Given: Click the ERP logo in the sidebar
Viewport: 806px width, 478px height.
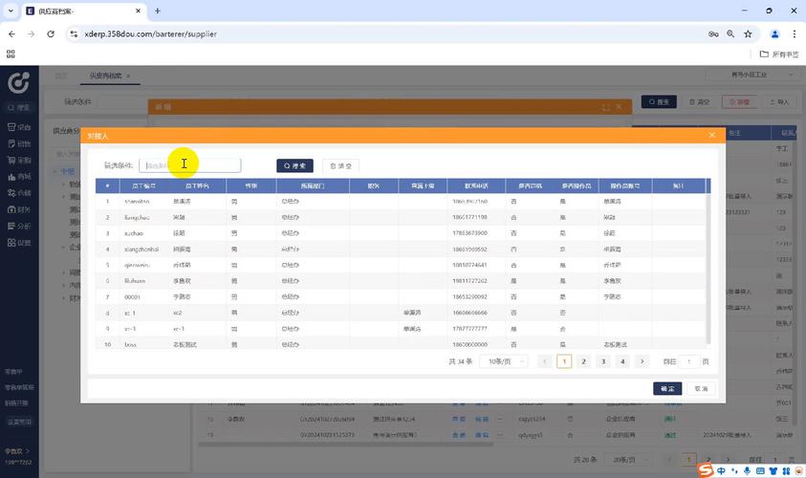Looking at the screenshot, I should coord(18,82).
